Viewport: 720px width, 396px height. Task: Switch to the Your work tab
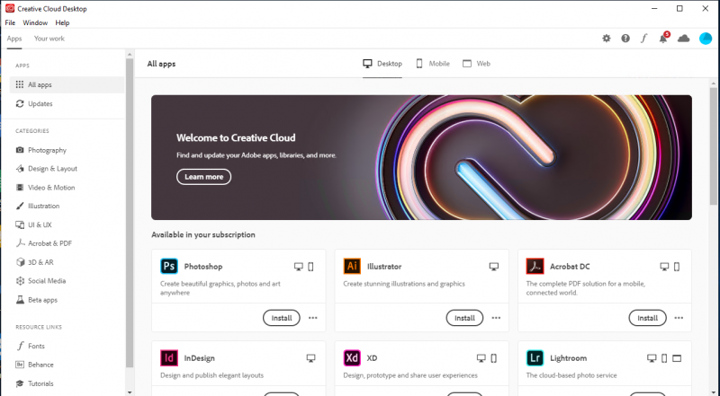49,39
